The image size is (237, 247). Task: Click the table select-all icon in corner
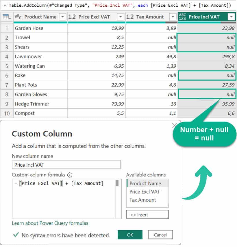coord(6,17)
